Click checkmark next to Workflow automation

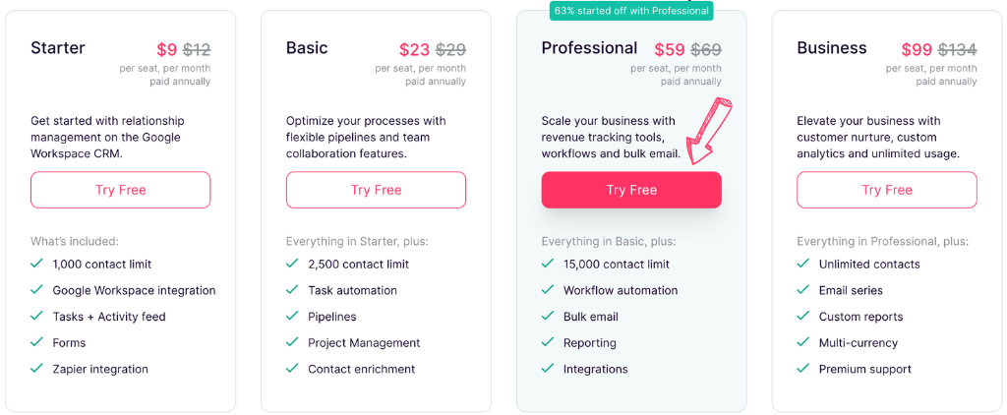click(548, 290)
